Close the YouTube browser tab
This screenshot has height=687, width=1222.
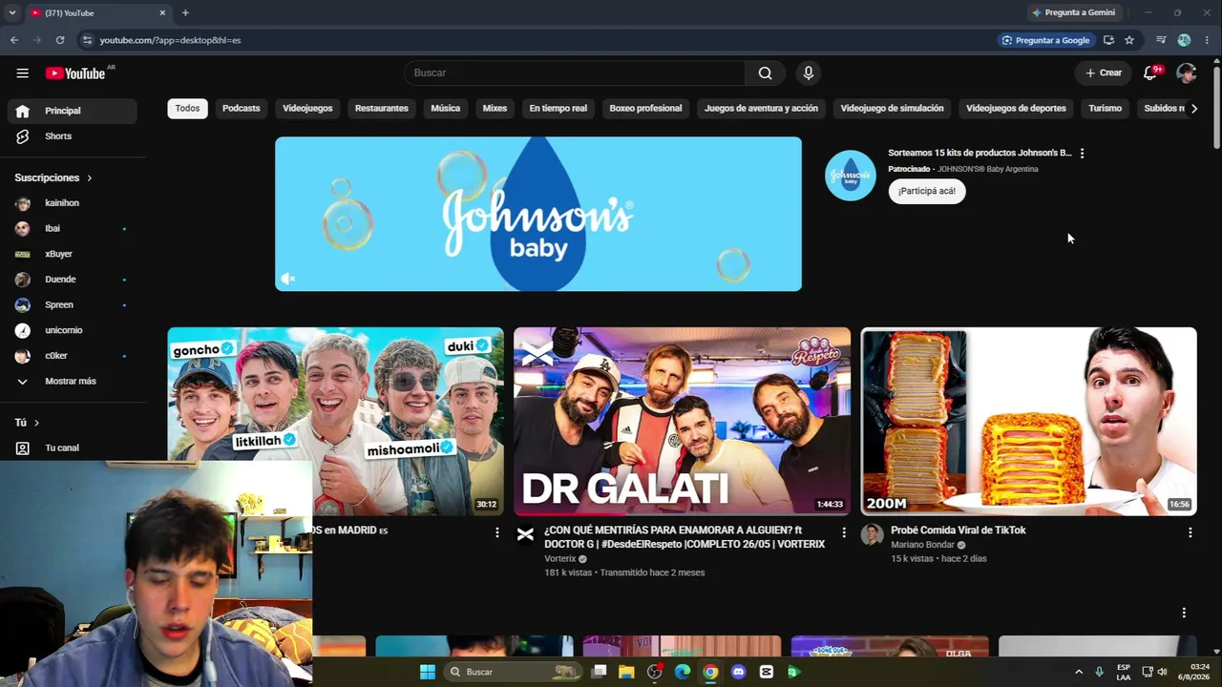(x=162, y=12)
